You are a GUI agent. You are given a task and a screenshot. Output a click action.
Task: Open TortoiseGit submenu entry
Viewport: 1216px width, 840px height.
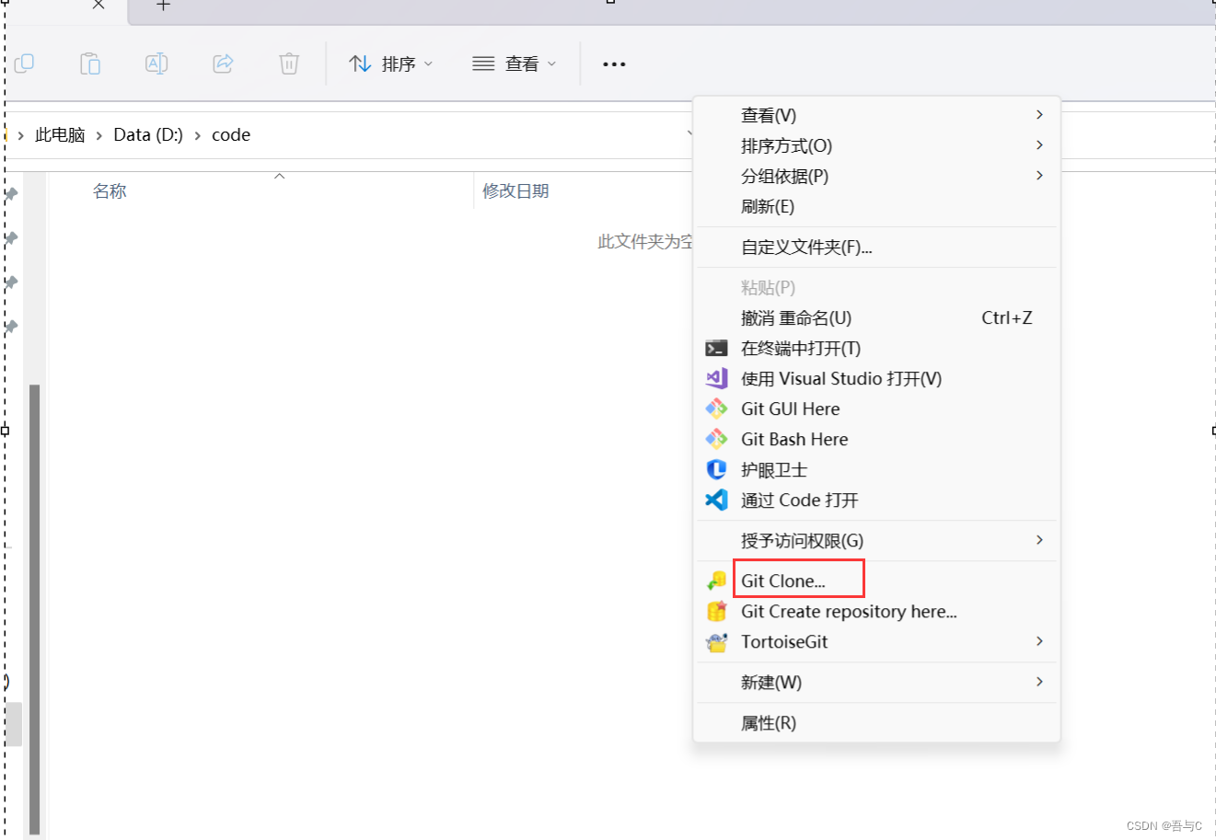(x=876, y=641)
